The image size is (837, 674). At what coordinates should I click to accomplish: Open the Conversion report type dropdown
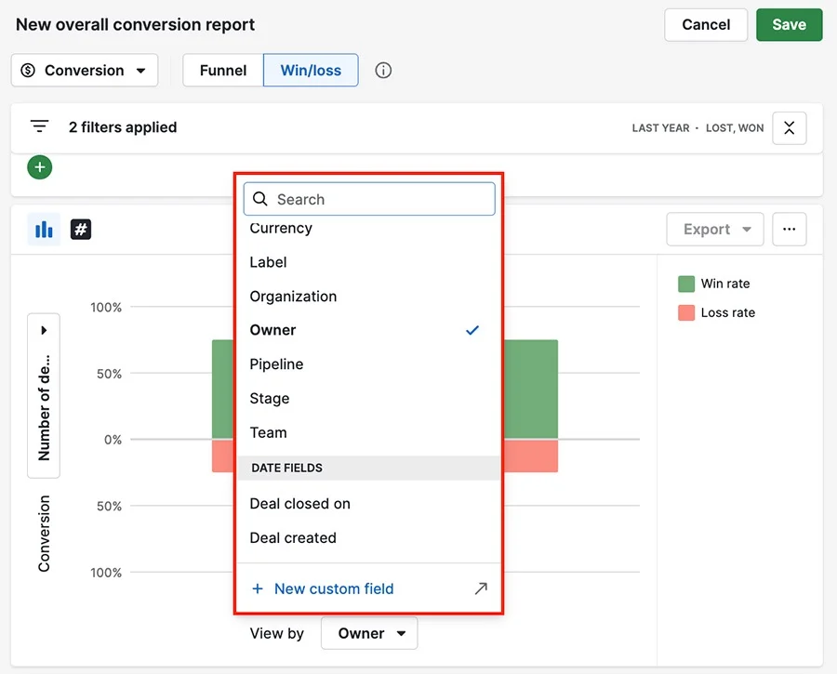click(85, 71)
